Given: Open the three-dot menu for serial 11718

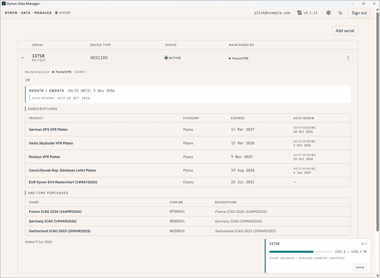Looking at the screenshot, I should click(x=348, y=58).
